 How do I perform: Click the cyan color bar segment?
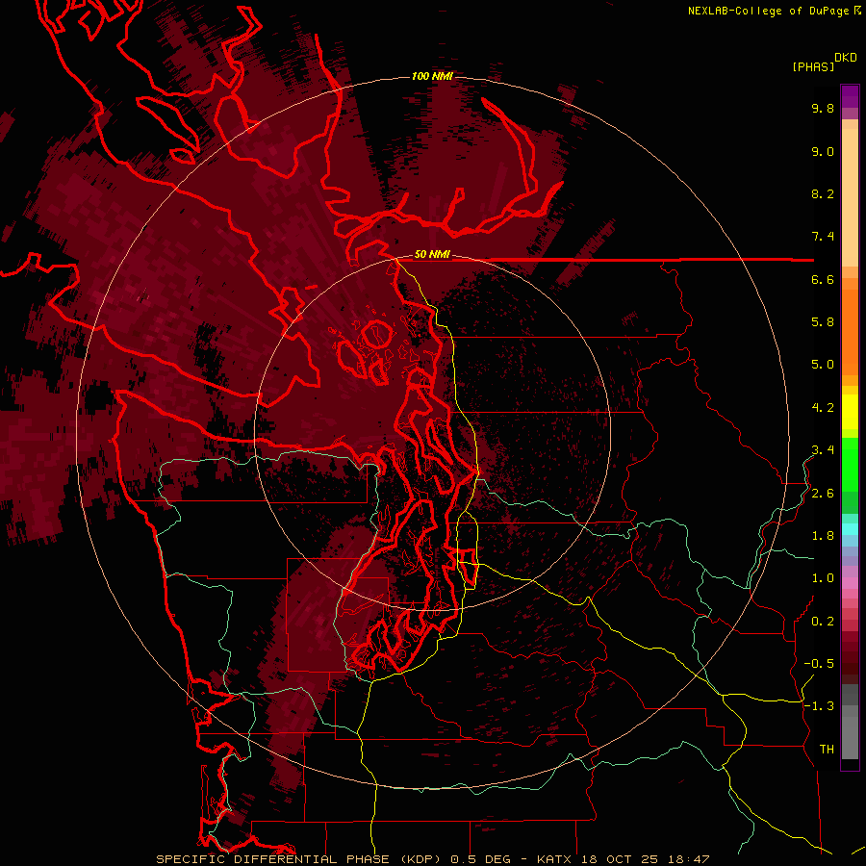point(850,528)
